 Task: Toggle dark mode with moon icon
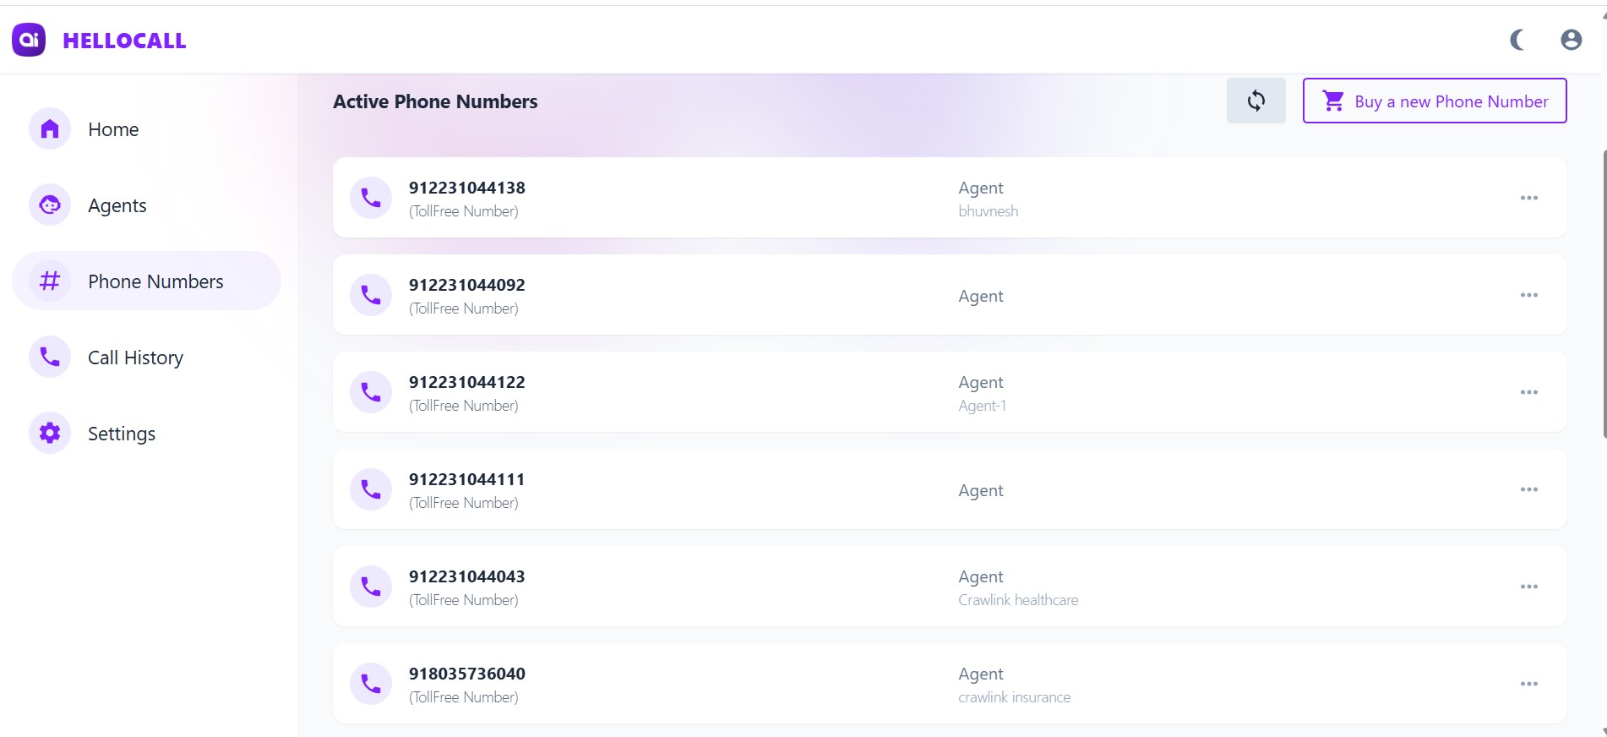point(1517,40)
